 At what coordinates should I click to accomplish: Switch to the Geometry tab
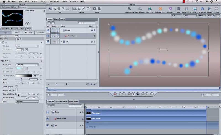coord(40,33)
